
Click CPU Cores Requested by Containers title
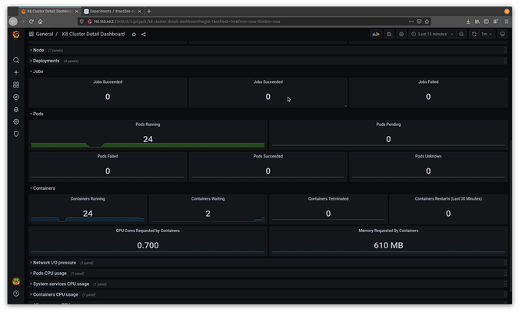coord(148,231)
